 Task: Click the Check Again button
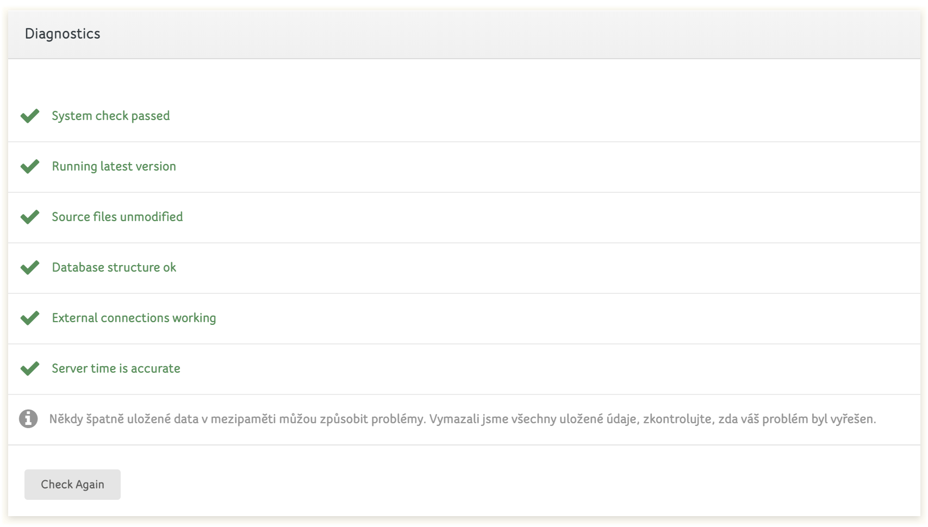point(72,485)
